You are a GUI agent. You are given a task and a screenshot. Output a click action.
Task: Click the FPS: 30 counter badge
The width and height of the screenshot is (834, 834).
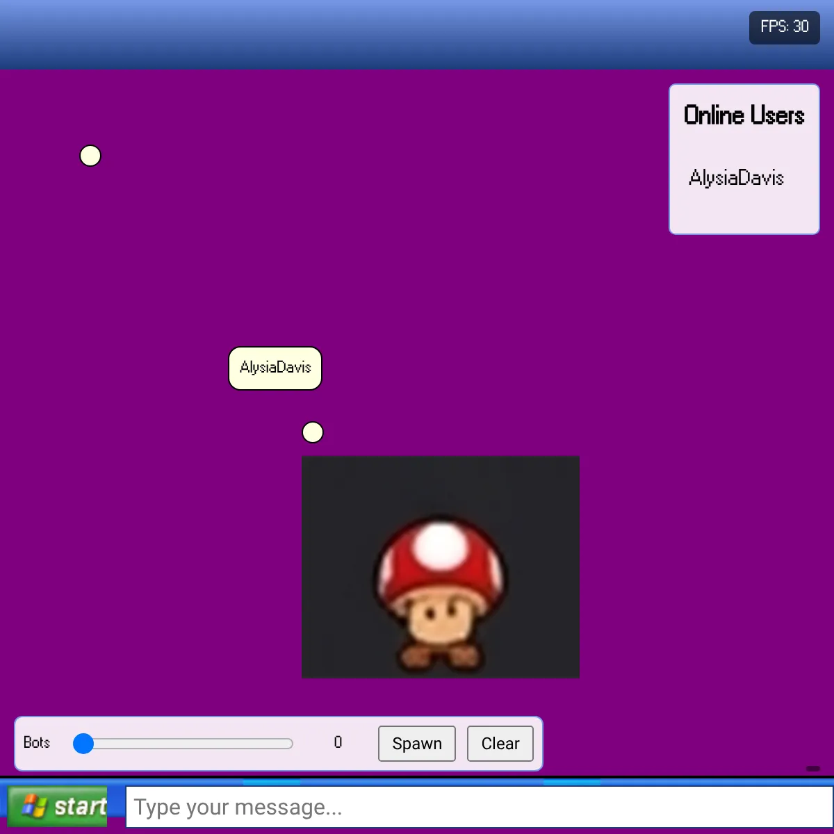pyautogui.click(x=784, y=27)
